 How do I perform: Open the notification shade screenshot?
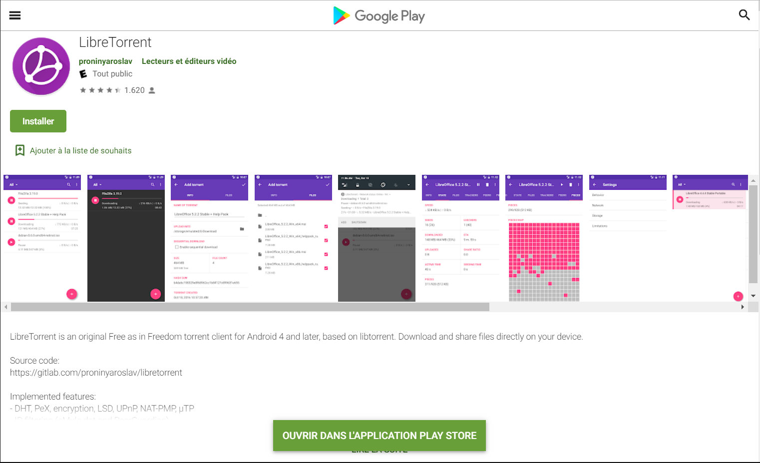(x=377, y=238)
